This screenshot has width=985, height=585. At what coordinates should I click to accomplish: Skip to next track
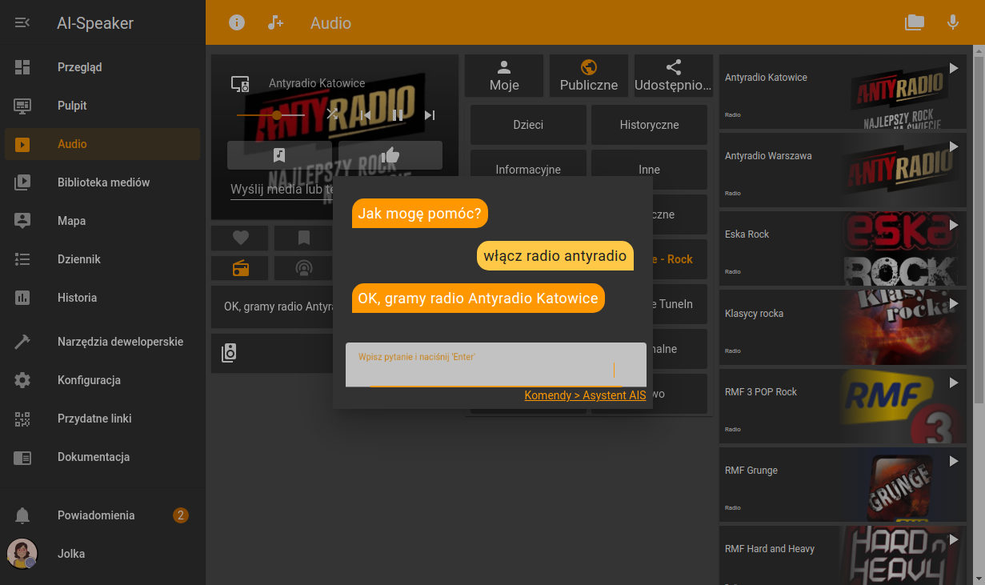click(x=430, y=115)
